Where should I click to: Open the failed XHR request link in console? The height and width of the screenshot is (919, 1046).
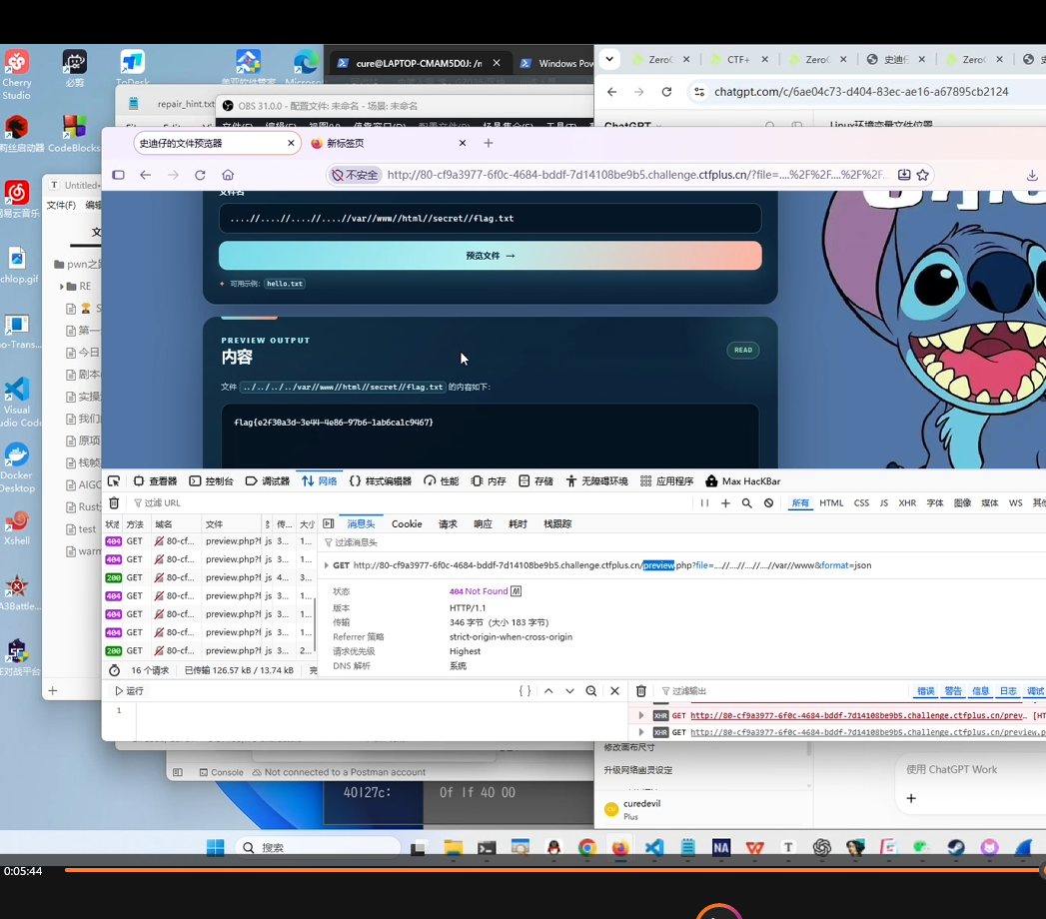click(x=858, y=715)
